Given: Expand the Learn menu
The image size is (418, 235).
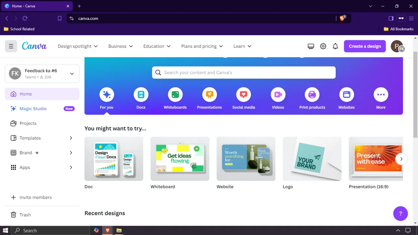Looking at the screenshot, I should pyautogui.click(x=242, y=46).
